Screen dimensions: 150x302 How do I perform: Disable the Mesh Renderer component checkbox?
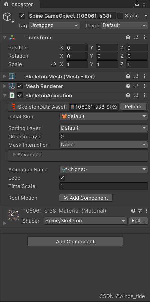tap(20, 86)
